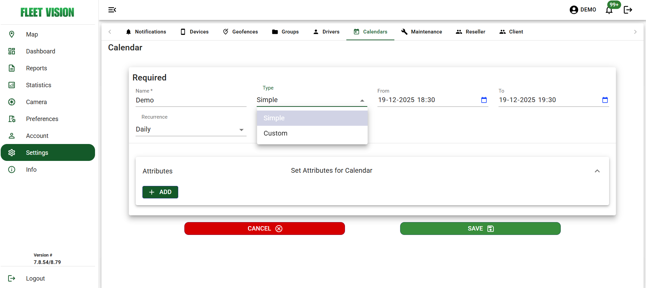Click the FLEET VISION logo

coord(47,13)
